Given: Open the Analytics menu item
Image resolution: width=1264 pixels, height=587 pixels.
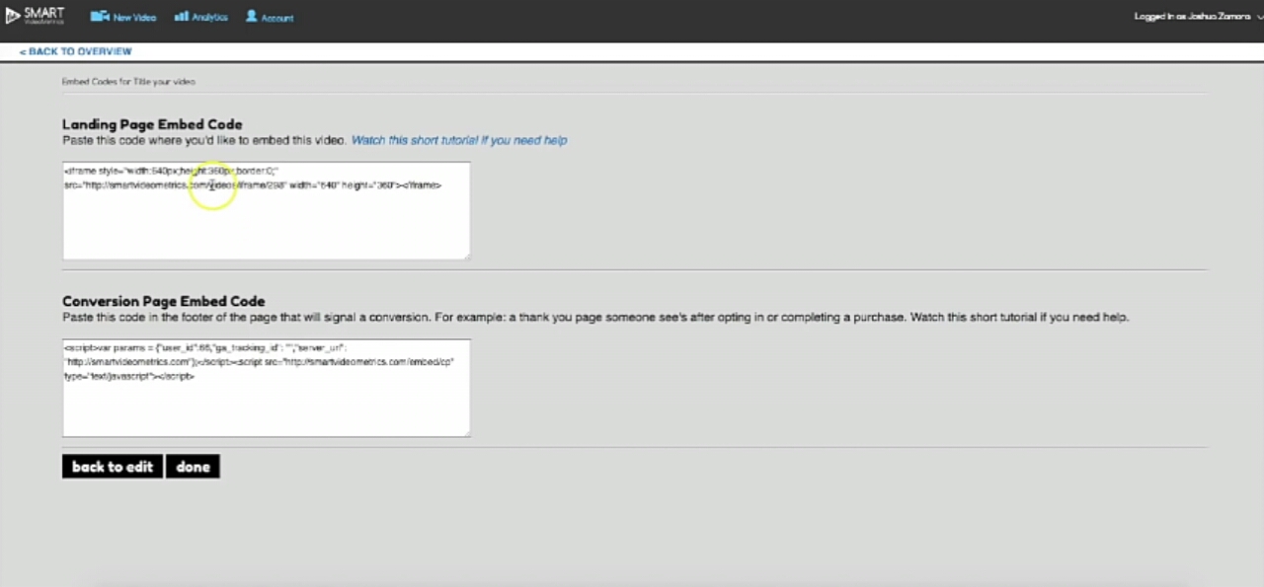Looking at the screenshot, I should pos(201,17).
